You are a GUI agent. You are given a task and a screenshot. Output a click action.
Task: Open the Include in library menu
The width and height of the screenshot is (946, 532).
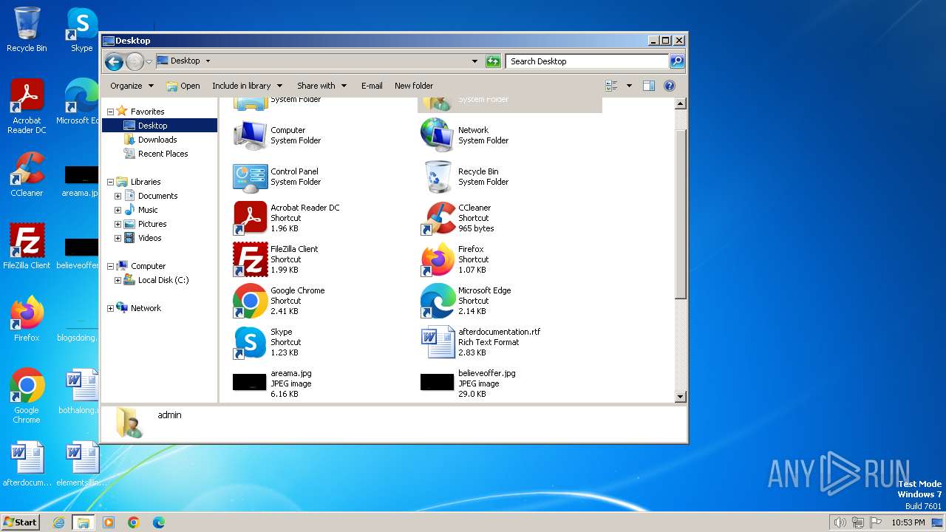pos(247,86)
